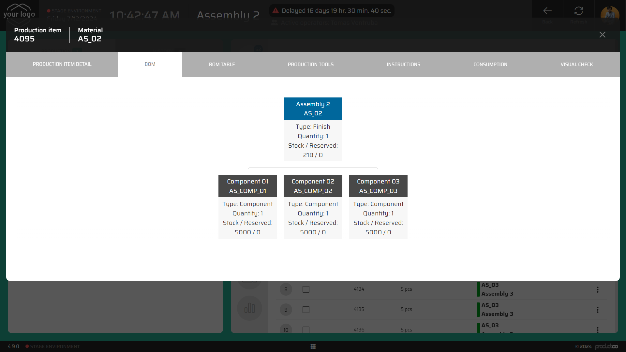Switch to the PRODUCTION TOOLS tab
The image size is (626, 352).
[310, 65]
